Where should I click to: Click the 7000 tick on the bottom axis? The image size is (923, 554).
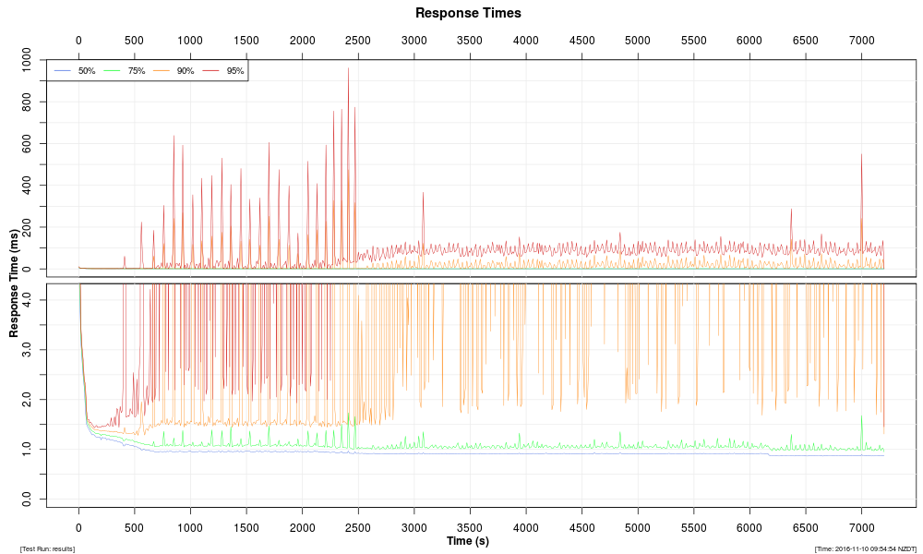[861, 527]
